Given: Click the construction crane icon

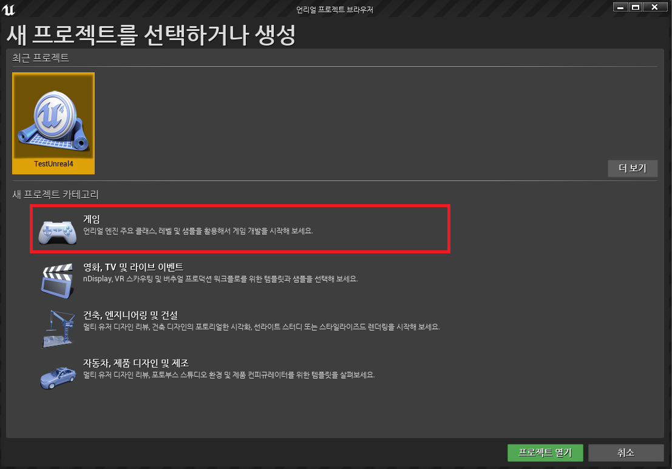Looking at the screenshot, I should (x=57, y=327).
